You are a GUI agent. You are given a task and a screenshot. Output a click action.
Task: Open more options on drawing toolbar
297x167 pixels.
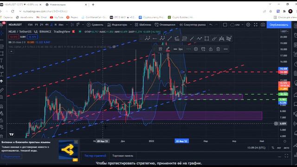tap(226, 49)
